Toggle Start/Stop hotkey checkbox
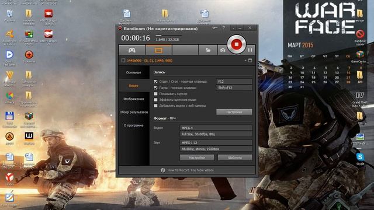Viewport: 374px width, 210px height. tap(156, 82)
